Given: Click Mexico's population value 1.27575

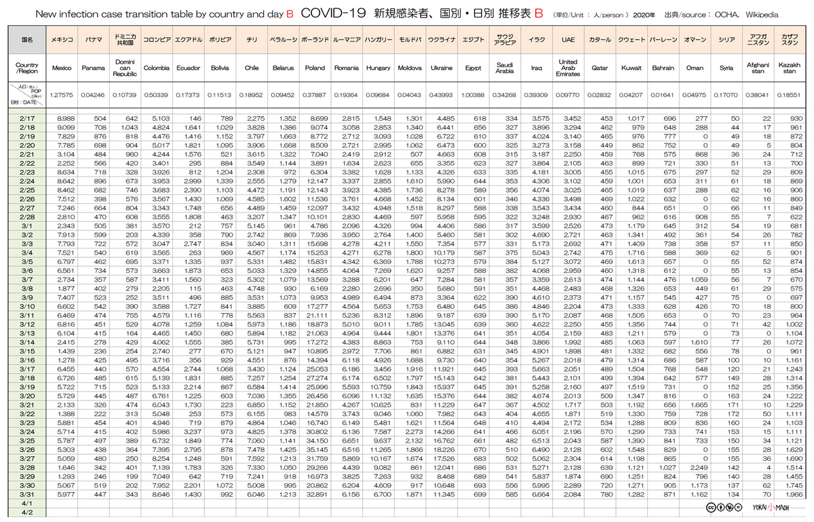Looking at the screenshot, I should pyautogui.click(x=62, y=96).
